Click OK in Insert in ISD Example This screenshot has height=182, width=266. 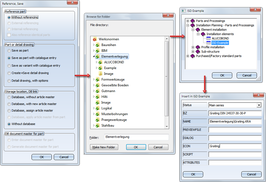[x=193, y=174]
